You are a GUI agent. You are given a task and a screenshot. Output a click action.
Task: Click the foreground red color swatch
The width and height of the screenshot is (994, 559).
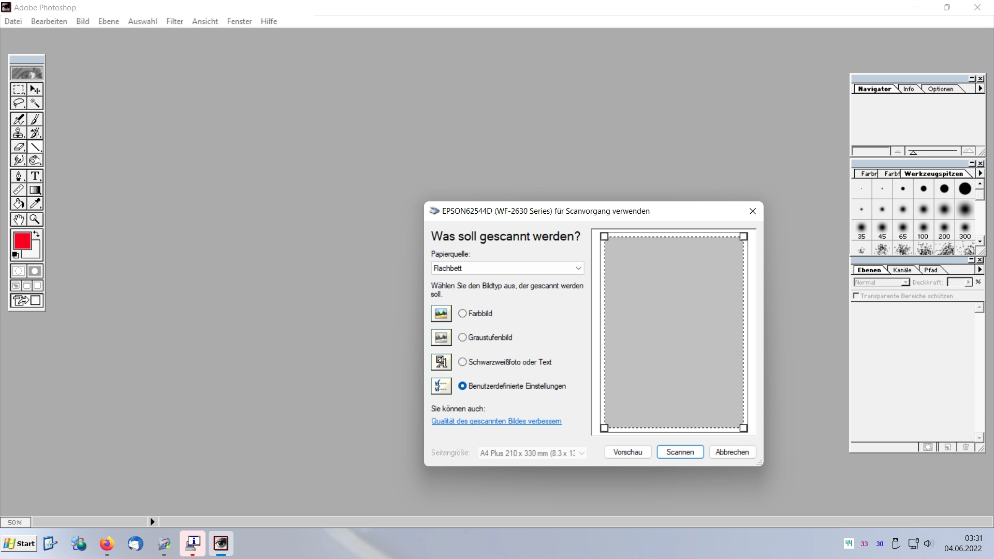coord(22,241)
